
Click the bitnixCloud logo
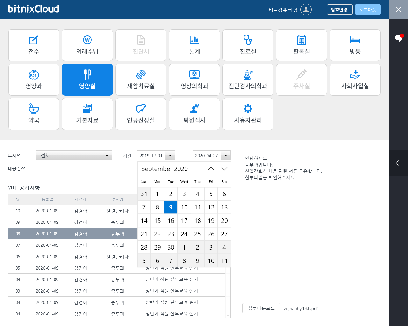point(33,9)
